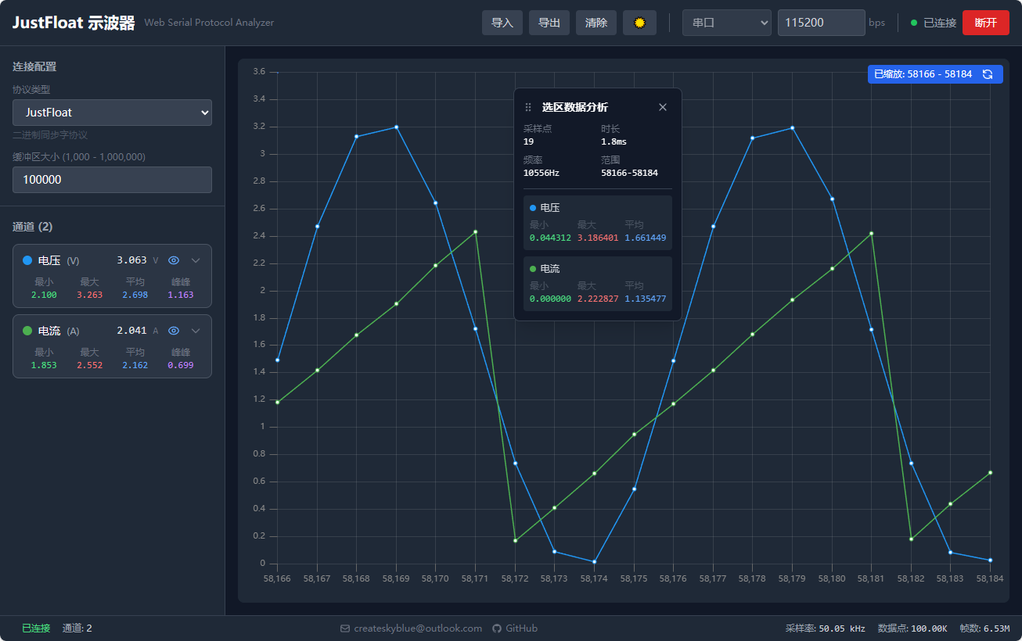Click the GitHub icon in footer
1022x641 pixels.
coord(496,628)
